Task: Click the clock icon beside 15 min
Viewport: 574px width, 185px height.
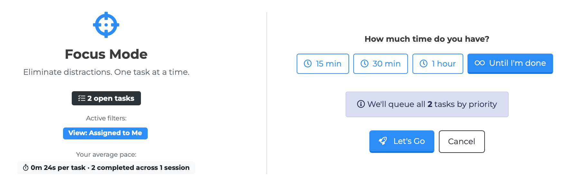Action: [308, 64]
